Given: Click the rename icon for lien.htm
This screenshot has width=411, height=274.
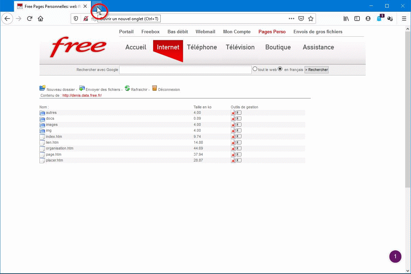Looking at the screenshot, I should click(239, 142).
